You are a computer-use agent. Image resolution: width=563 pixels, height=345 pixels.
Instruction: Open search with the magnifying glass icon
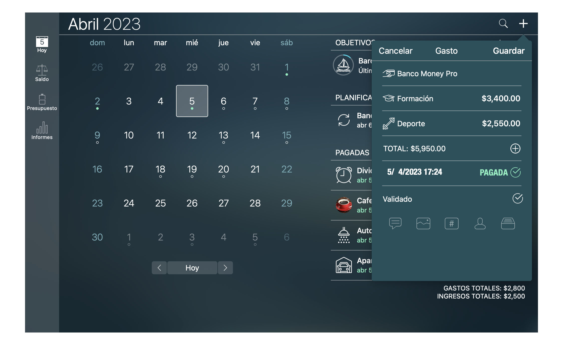pyautogui.click(x=503, y=23)
